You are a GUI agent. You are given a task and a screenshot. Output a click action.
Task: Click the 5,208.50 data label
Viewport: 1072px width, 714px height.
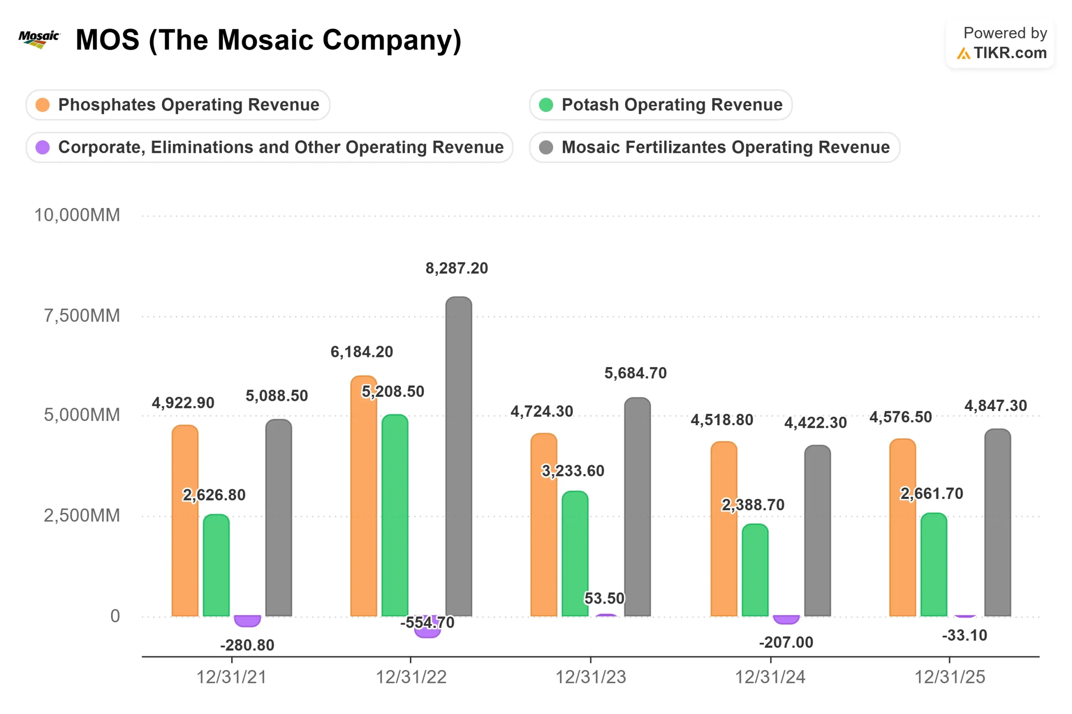pyautogui.click(x=393, y=391)
